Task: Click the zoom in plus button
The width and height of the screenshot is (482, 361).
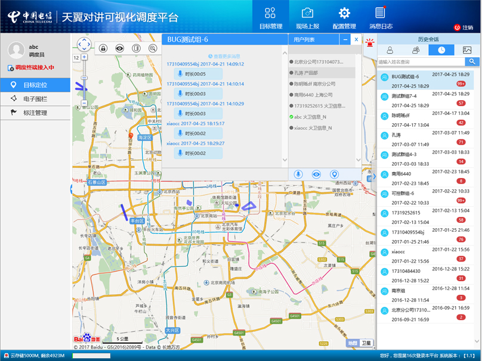Action: (85, 57)
